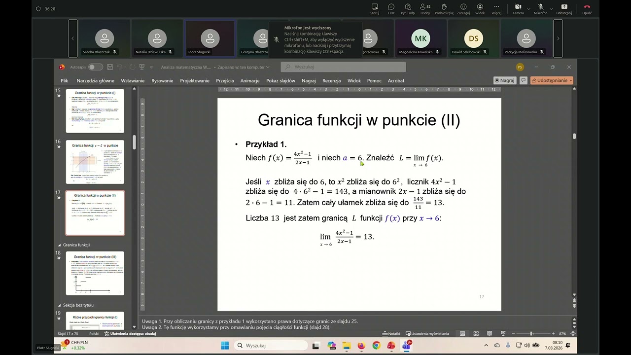Switch to the Wstawianie tab
The height and width of the screenshot is (355, 631).
[x=133, y=80]
